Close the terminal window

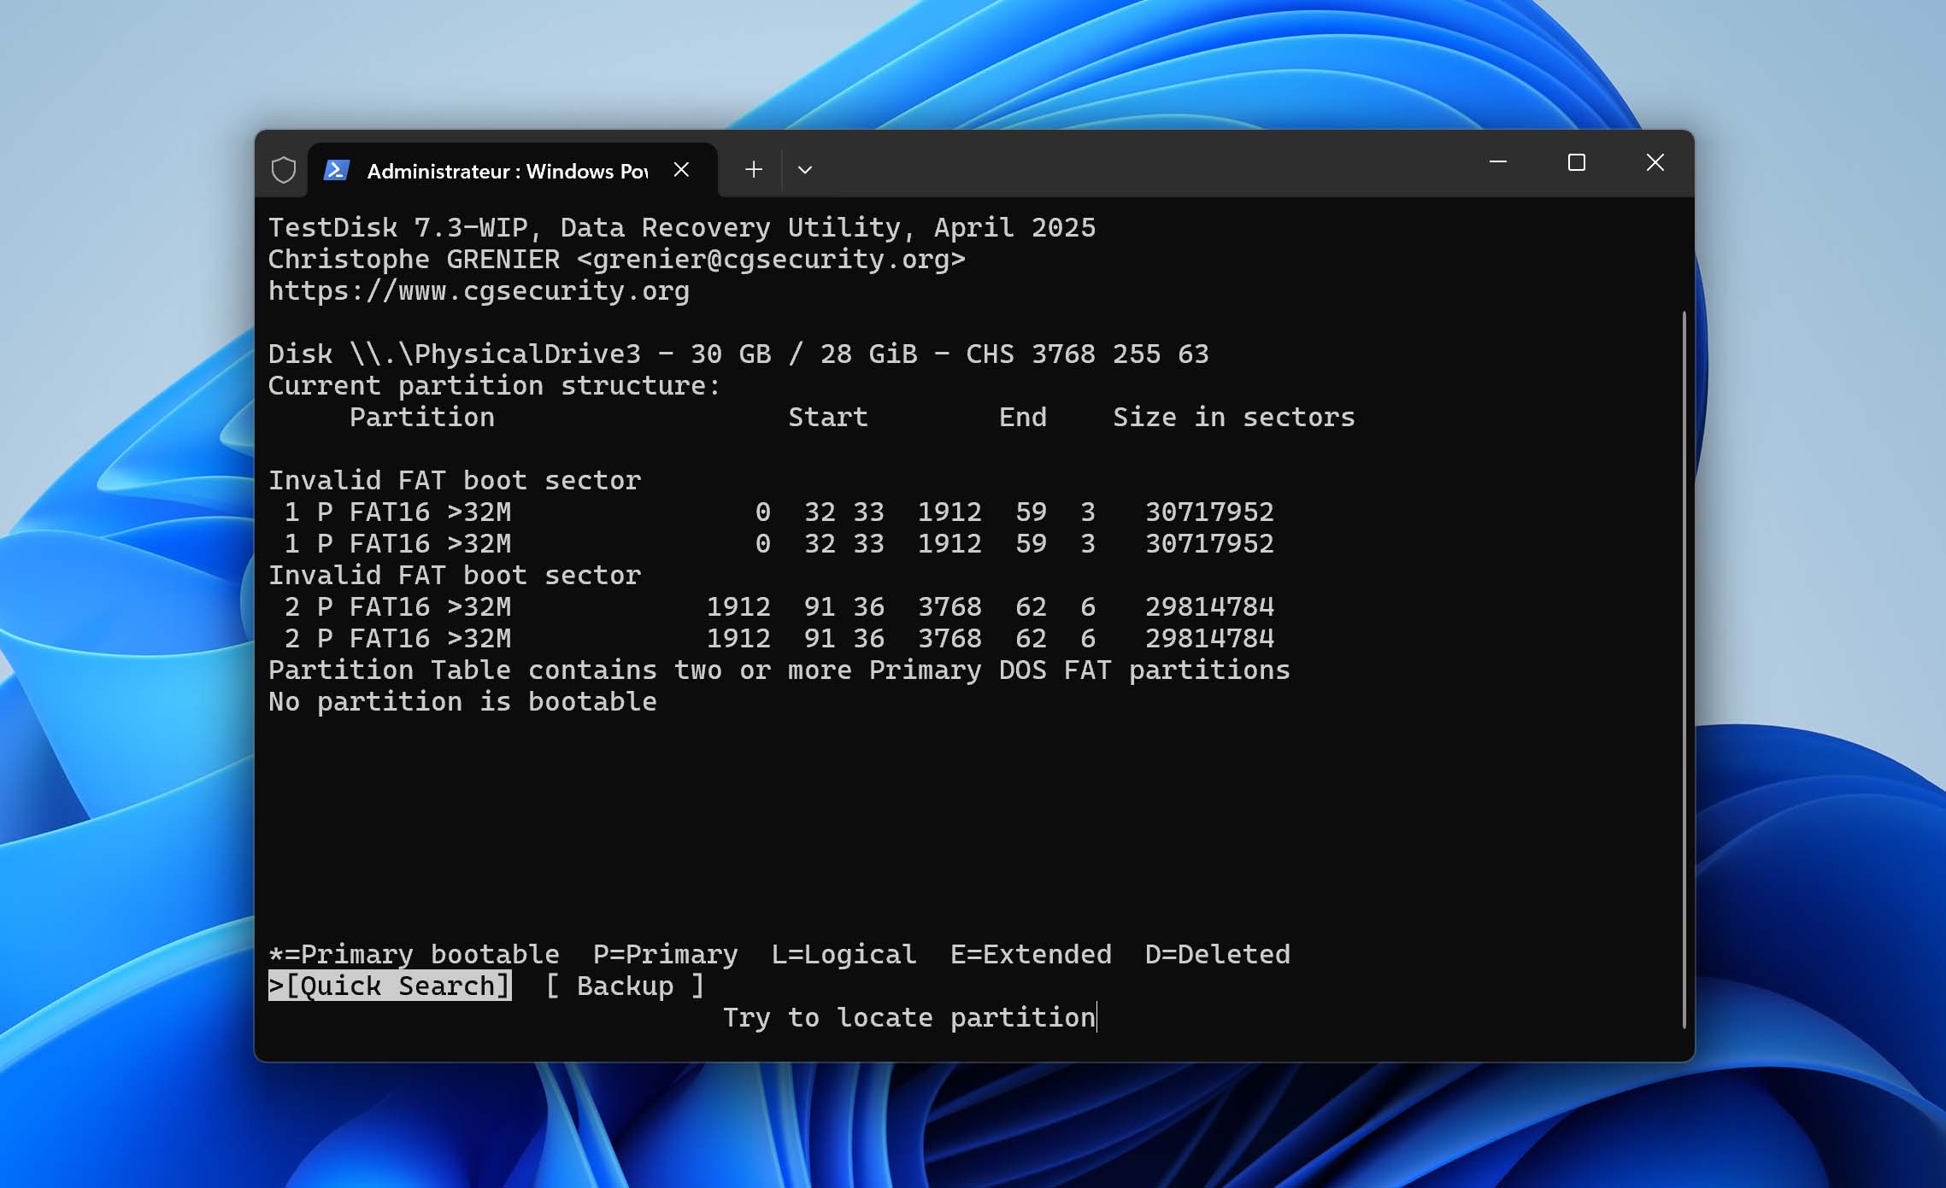1655,162
